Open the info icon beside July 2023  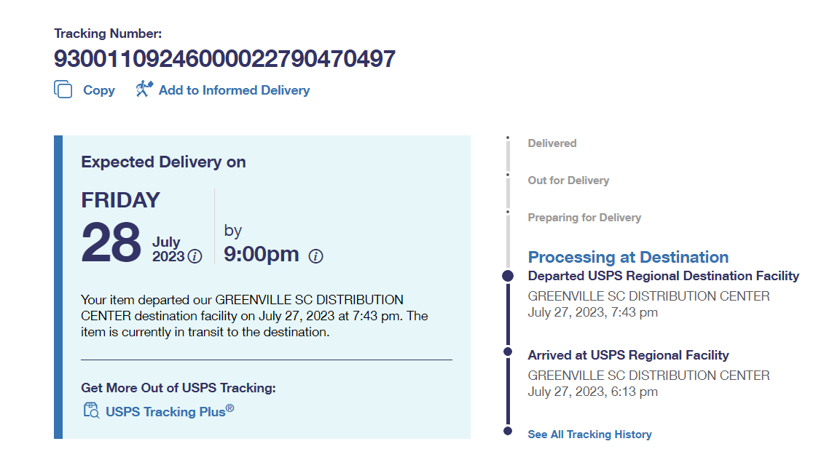195,256
